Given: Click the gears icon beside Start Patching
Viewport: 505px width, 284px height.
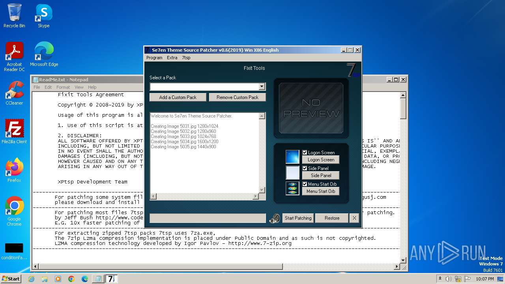Looking at the screenshot, I should point(275,218).
